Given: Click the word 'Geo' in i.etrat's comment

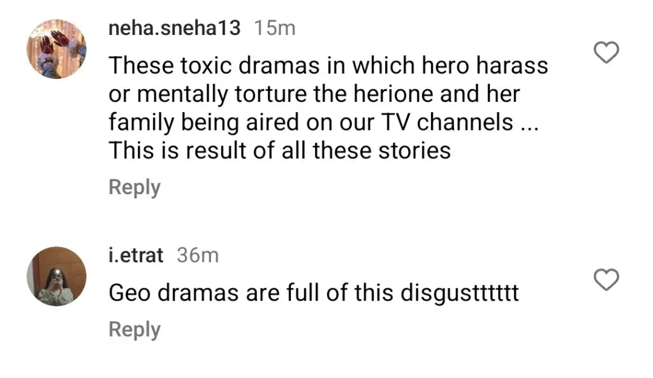Looking at the screenshot, I should 129,293.
